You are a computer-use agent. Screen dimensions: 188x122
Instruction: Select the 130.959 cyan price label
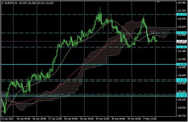point(182,64)
